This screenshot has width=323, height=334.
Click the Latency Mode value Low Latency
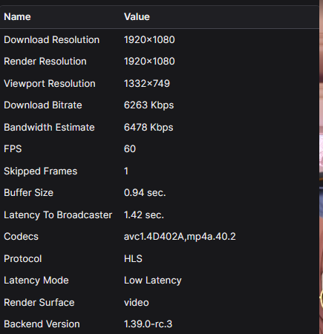(153, 281)
